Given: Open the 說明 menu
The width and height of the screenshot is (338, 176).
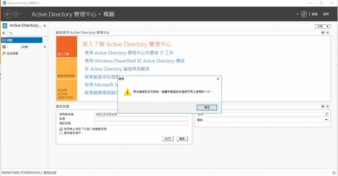Looking at the screenshot, I should (x=326, y=14).
